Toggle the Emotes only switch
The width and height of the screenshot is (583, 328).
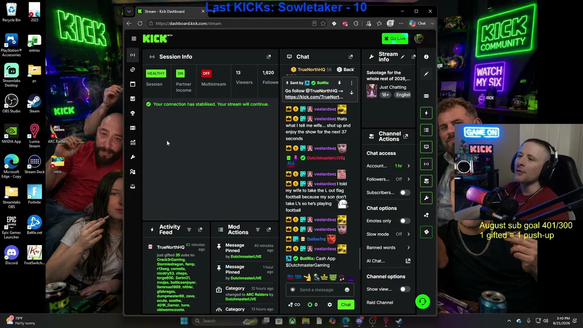[x=404, y=221]
